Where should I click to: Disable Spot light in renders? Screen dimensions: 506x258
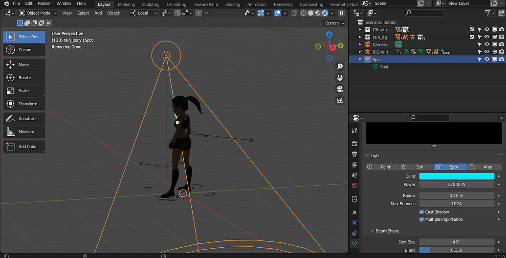[x=502, y=59]
